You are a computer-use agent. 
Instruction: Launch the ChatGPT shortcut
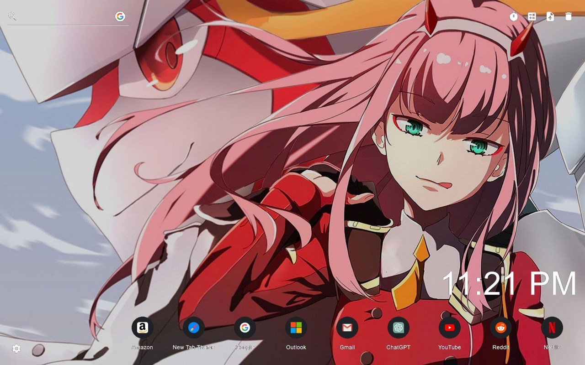399,328
